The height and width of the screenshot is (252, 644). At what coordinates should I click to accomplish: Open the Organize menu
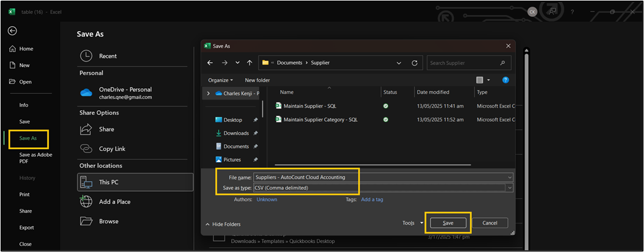point(220,80)
